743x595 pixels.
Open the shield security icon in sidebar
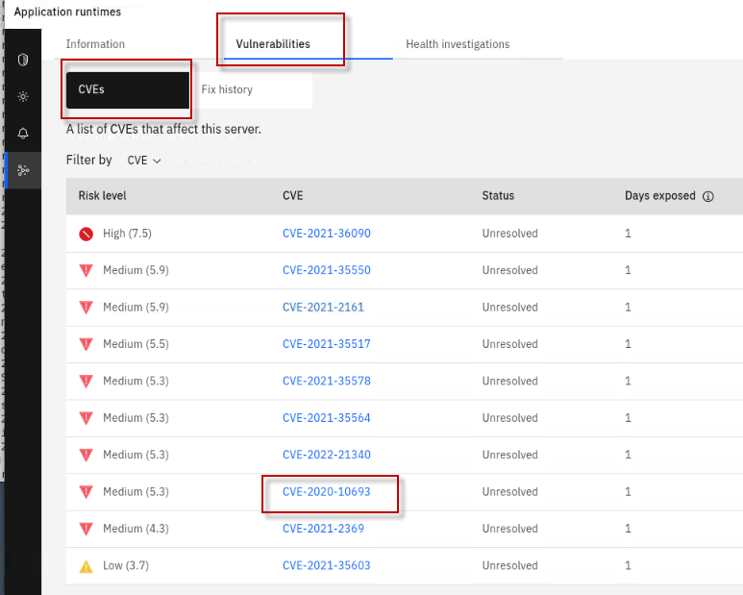[23, 60]
